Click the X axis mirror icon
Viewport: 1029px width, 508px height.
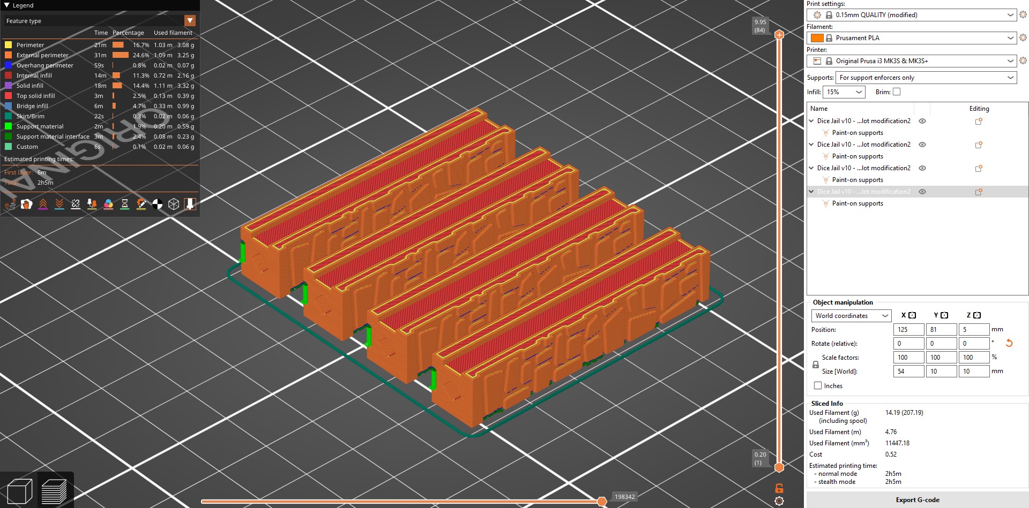[912, 315]
